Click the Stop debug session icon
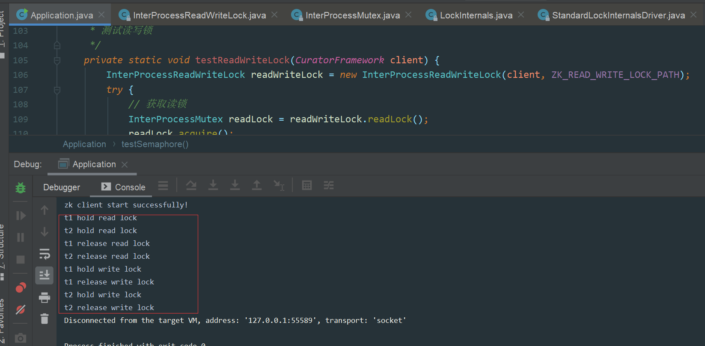This screenshot has width=705, height=346. coord(21,260)
